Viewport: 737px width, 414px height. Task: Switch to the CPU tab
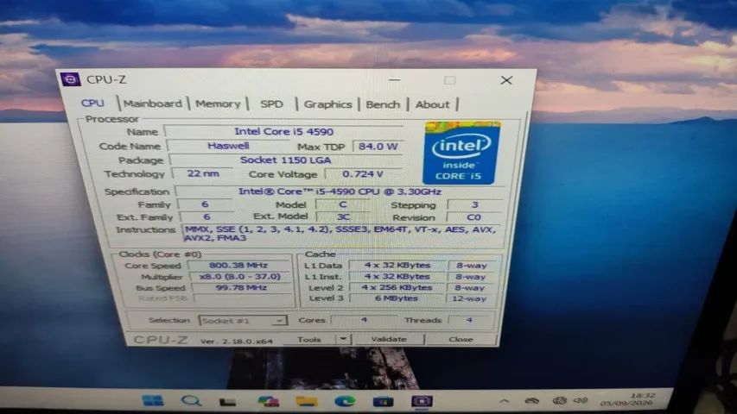tap(92, 103)
